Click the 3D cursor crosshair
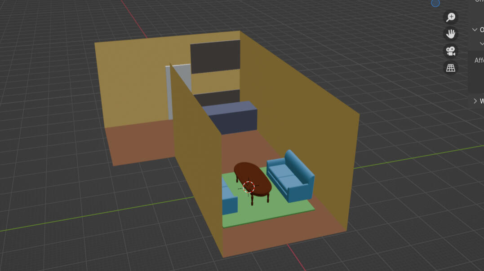Image resolution: width=484 pixels, height=271 pixels. tap(249, 187)
